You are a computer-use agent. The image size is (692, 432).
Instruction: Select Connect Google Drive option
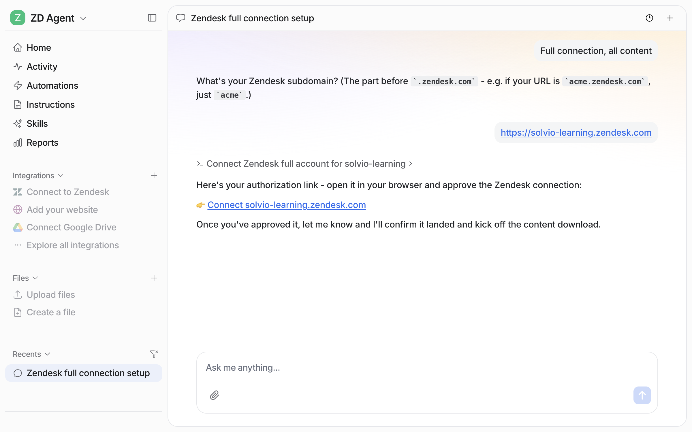(65, 227)
